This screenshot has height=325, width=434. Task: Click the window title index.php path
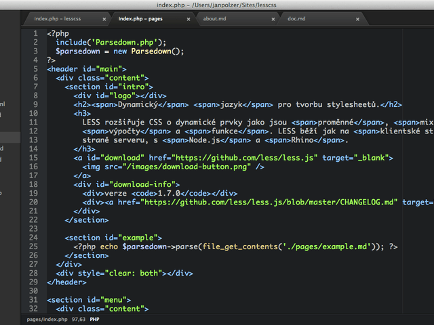pos(216,5)
